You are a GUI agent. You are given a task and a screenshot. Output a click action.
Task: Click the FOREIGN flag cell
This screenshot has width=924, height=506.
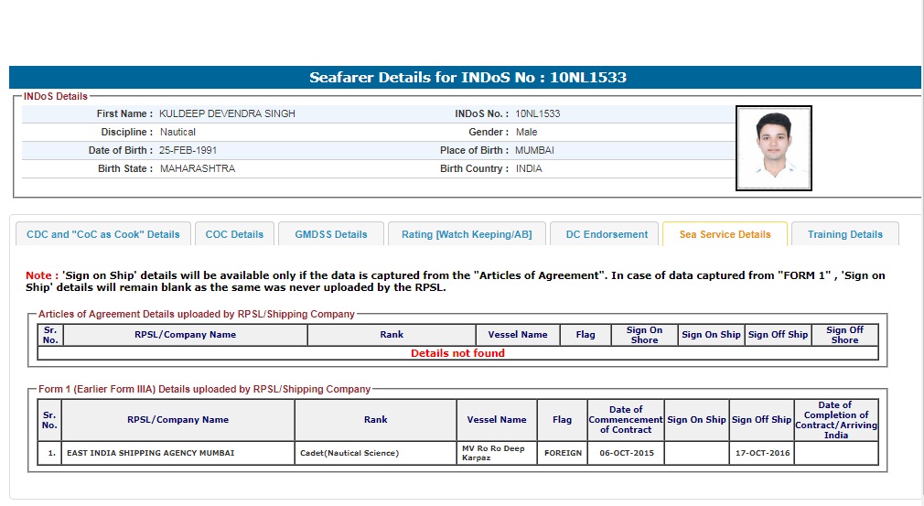tap(563, 454)
